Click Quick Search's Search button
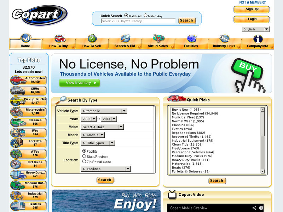Screen dimensions: 283x212 (x=187, y=20)
